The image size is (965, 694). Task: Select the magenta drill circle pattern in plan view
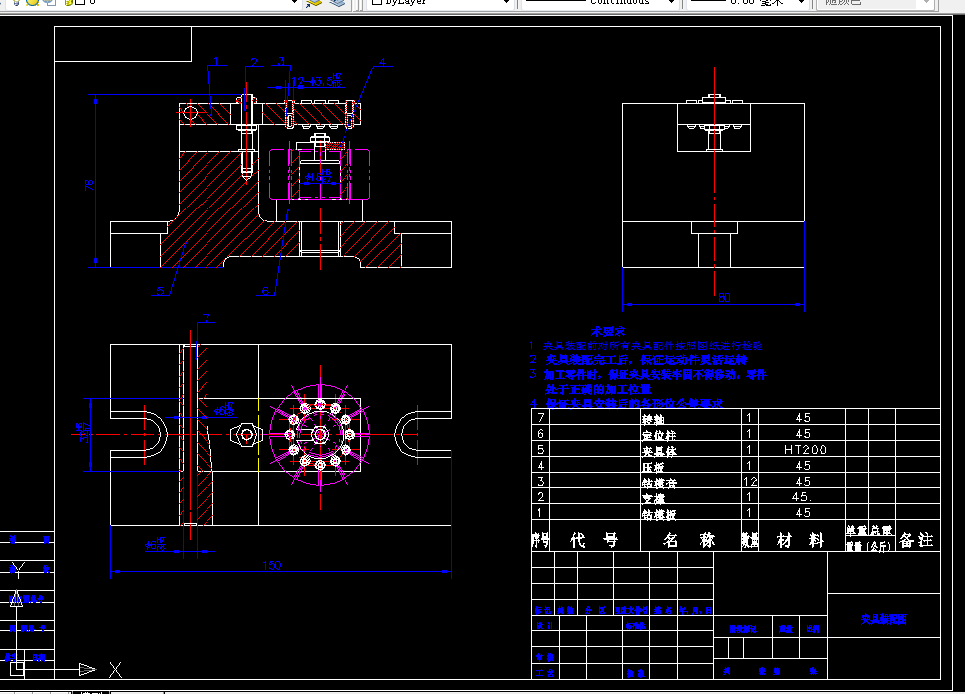[x=320, y=434]
